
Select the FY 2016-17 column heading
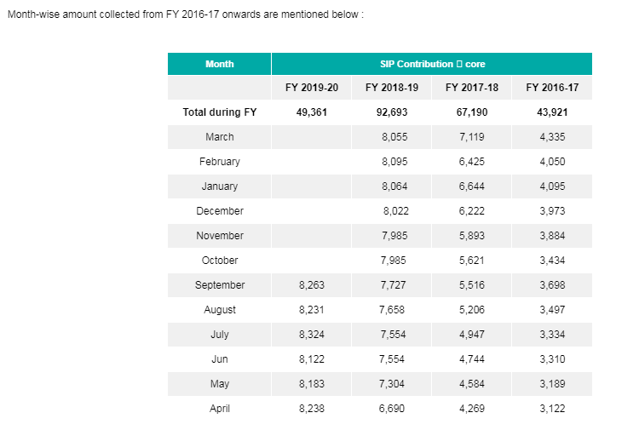click(x=552, y=88)
